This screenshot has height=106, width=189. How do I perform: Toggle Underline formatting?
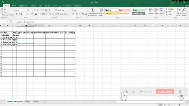pos(22,14)
